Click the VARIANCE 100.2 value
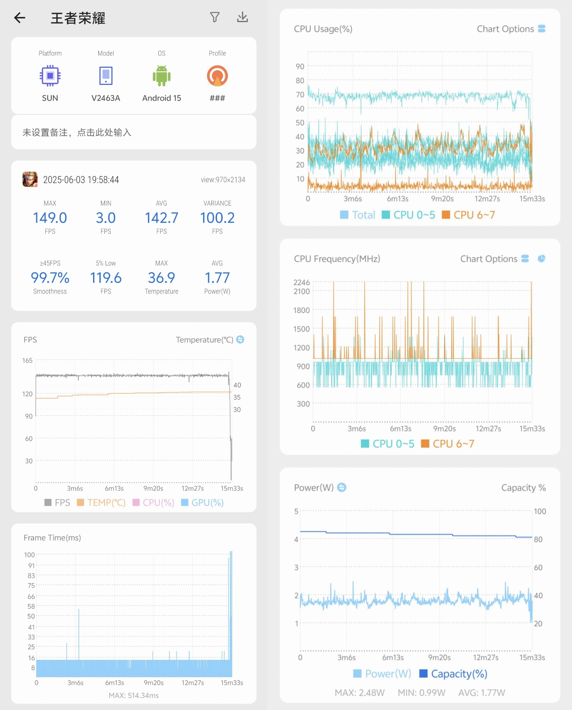The image size is (572, 710). (217, 218)
